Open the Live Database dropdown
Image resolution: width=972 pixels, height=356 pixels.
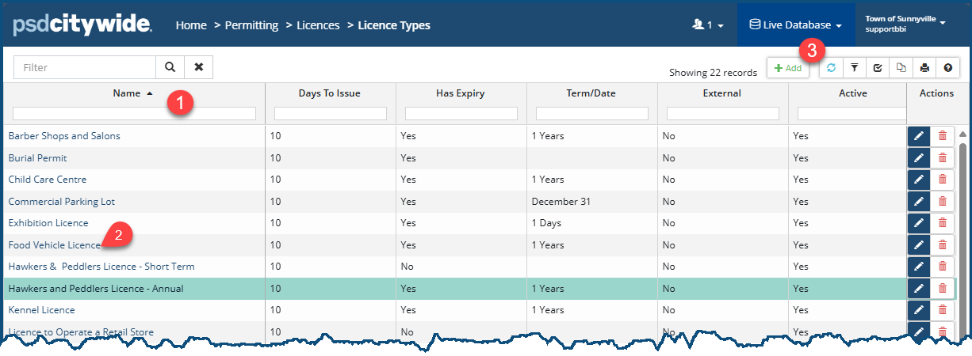795,25
